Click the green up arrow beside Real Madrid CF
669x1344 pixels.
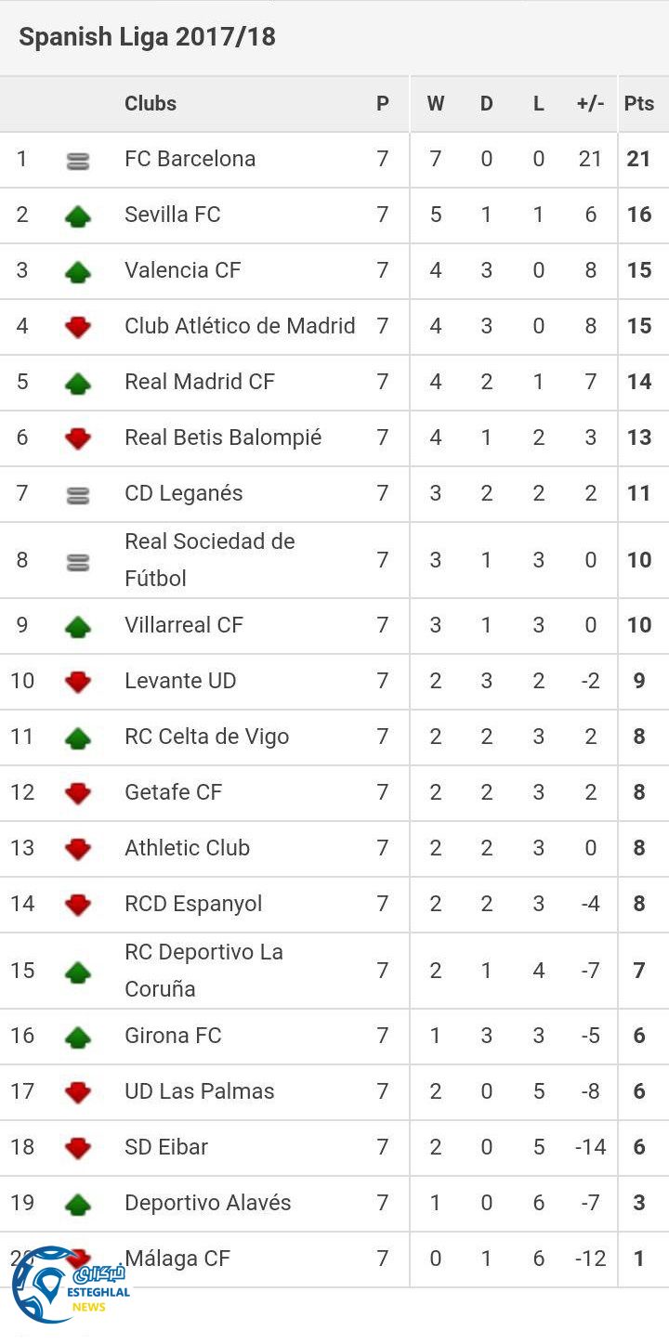point(78,383)
